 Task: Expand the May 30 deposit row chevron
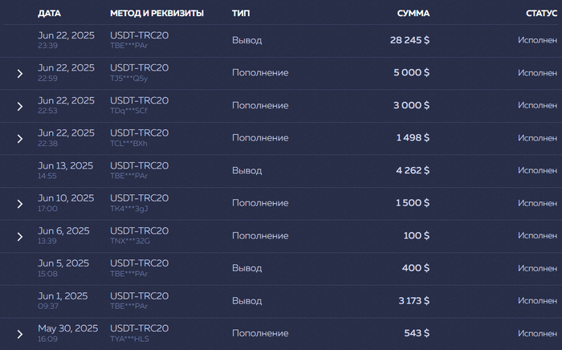point(20,334)
